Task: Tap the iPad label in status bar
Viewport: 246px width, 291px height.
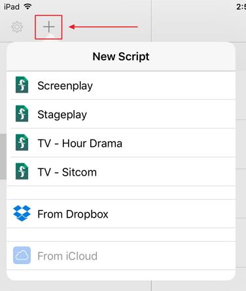Action: 12,7
